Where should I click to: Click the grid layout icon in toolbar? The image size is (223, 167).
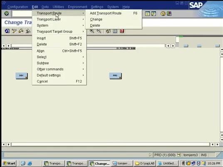(x=115, y=31)
